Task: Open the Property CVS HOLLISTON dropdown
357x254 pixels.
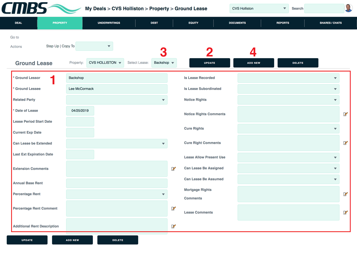Action: tap(105, 63)
